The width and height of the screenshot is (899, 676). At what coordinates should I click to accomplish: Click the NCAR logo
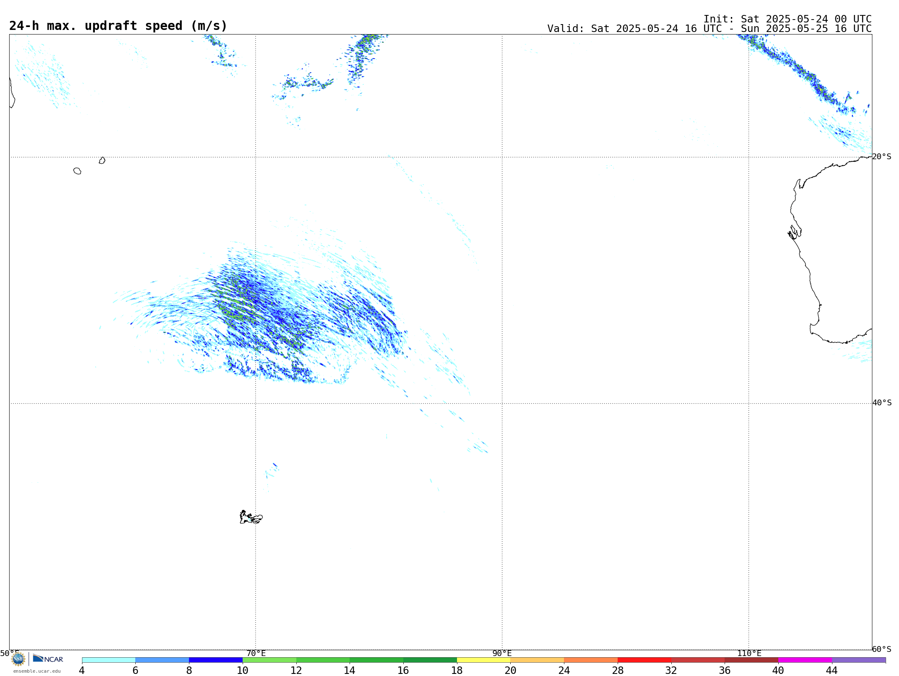click(48, 659)
